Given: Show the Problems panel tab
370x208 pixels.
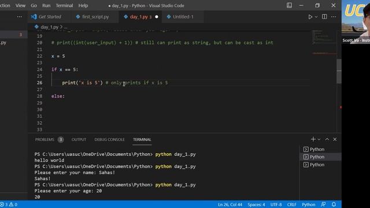Looking at the screenshot, I should tap(45, 140).
